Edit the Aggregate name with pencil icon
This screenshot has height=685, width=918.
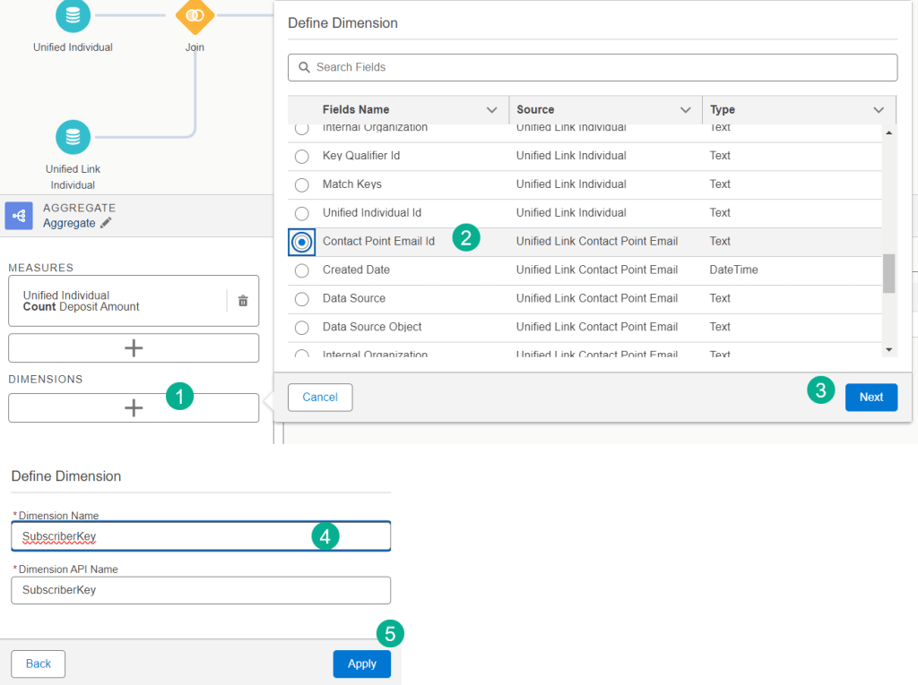point(106,223)
